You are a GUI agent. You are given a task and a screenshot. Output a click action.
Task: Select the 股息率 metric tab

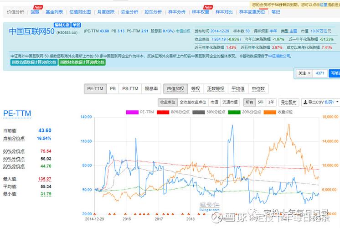click(151, 89)
